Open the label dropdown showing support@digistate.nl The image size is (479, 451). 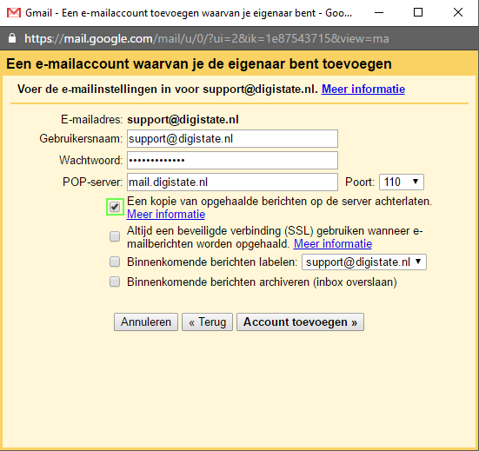point(364,262)
